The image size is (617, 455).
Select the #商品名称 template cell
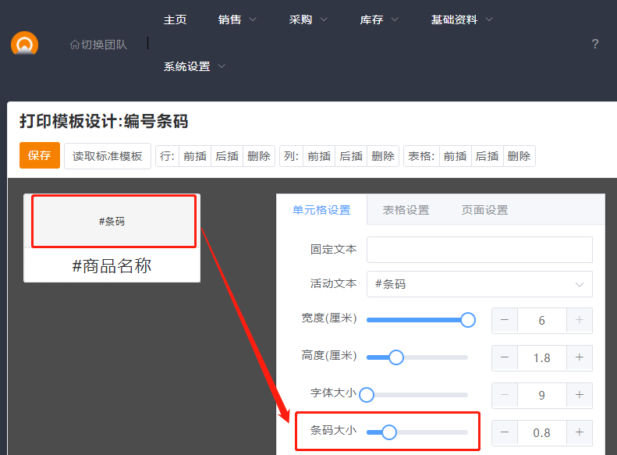112,266
